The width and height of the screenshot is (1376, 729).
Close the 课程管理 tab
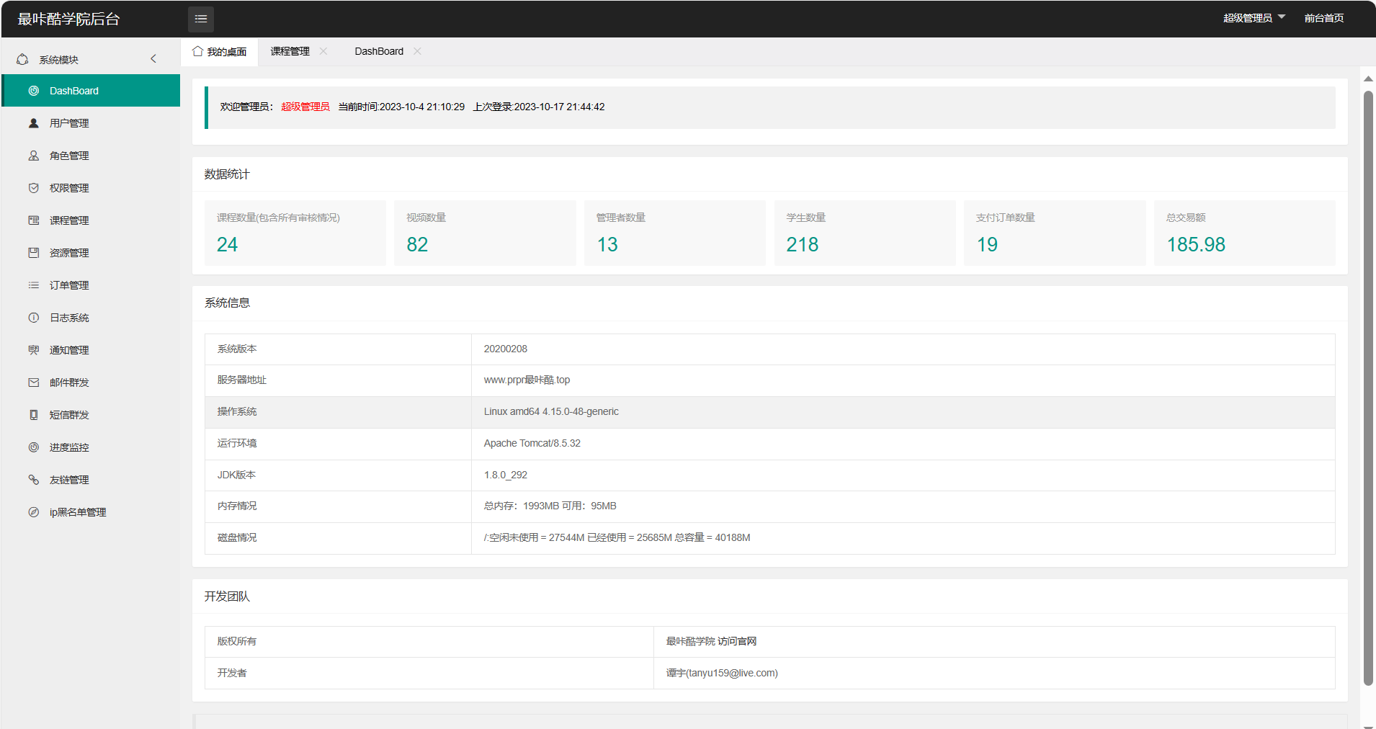pos(323,51)
